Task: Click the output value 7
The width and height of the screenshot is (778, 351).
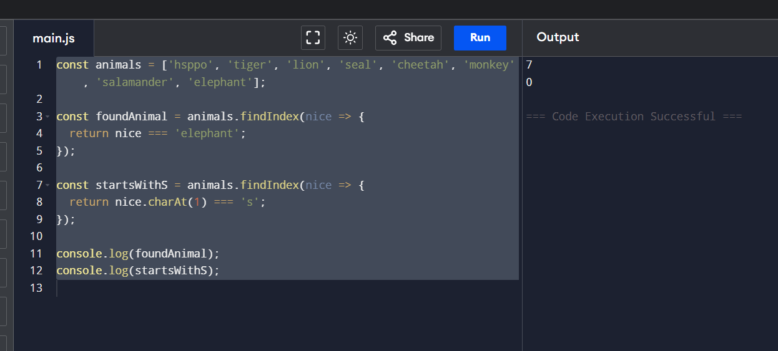Action: tap(529, 65)
